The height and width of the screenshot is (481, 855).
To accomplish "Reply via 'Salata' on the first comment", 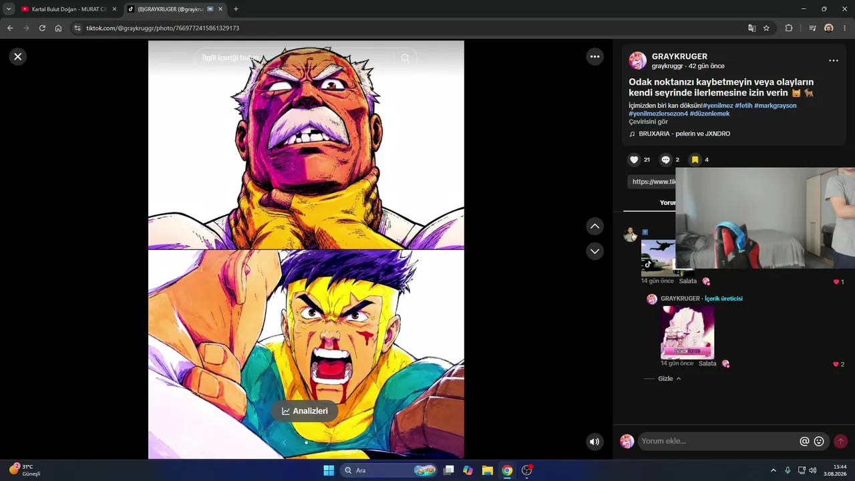I will pyautogui.click(x=688, y=281).
